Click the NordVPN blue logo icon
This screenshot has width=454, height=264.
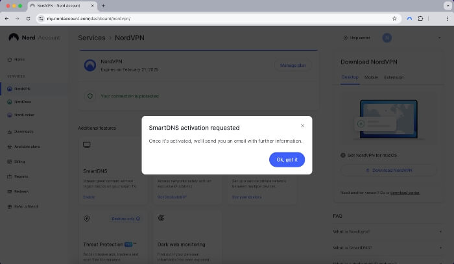pyautogui.click(x=90, y=66)
